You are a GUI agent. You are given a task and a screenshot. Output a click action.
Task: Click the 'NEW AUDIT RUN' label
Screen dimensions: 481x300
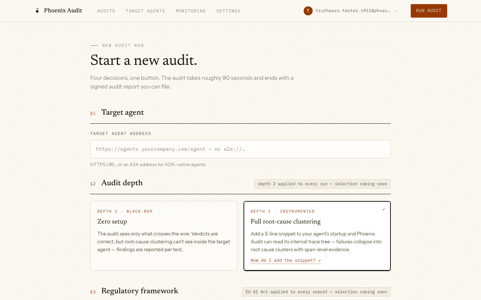123,45
